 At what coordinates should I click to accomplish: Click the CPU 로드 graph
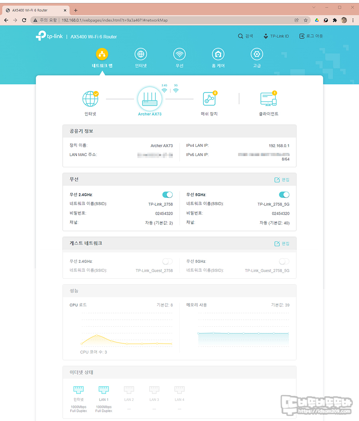click(126, 330)
